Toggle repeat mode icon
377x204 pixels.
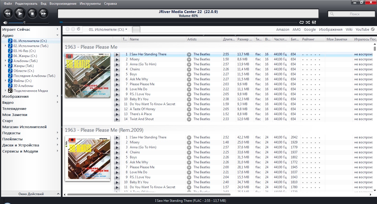tap(301, 22)
